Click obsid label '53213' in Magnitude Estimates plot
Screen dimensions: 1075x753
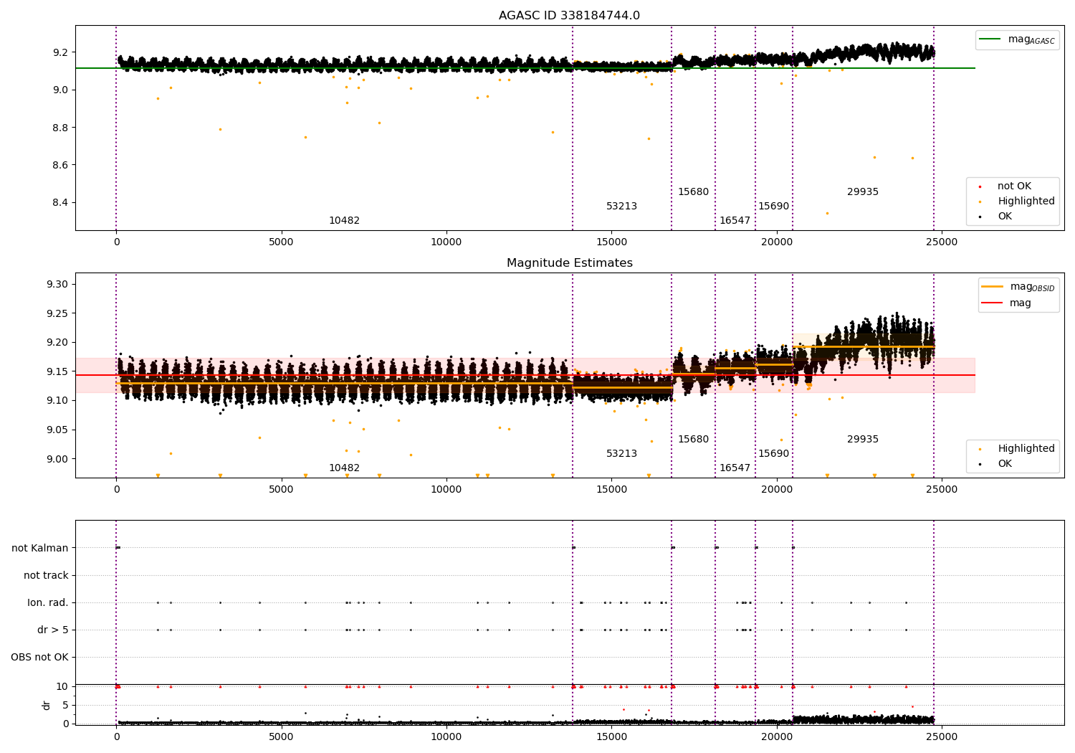tap(621, 454)
